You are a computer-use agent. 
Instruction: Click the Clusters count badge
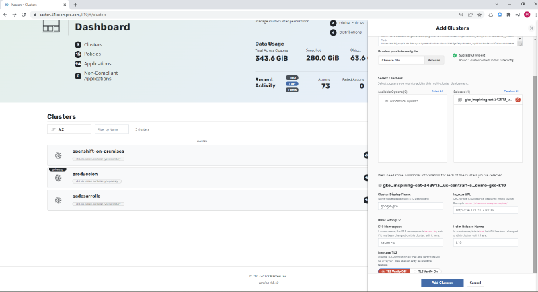[78, 45]
